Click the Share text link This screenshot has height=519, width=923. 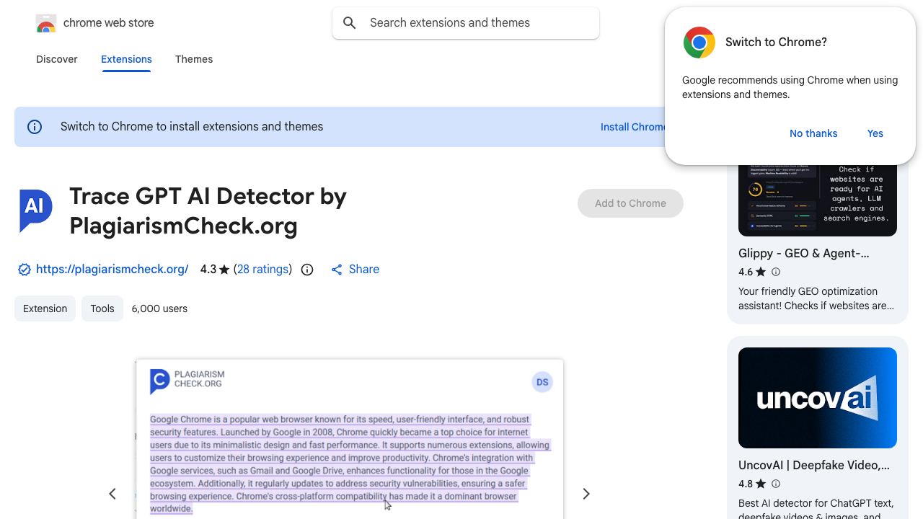coord(364,270)
